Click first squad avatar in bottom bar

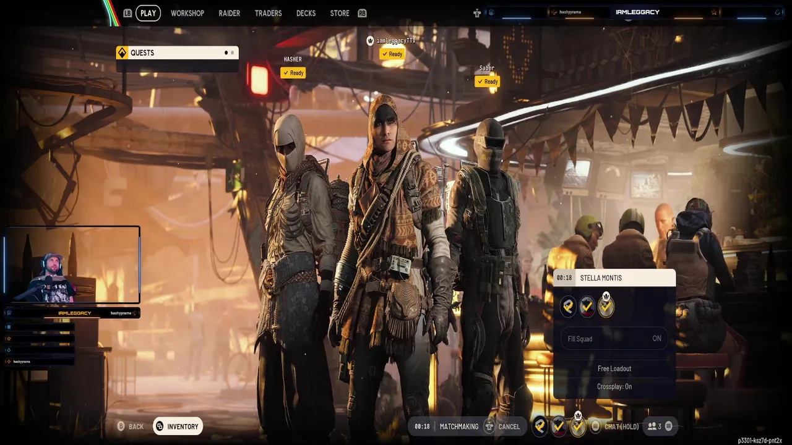coord(540,426)
